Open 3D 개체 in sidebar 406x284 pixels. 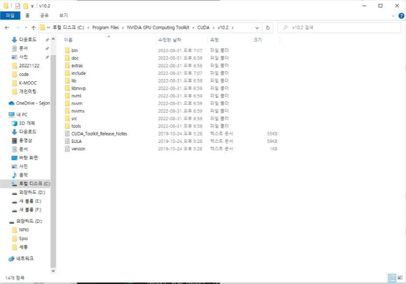point(23,123)
